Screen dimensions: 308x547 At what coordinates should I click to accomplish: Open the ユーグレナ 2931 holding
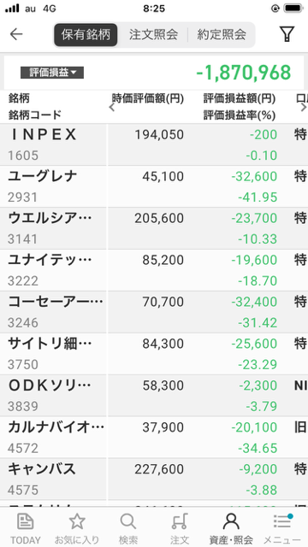click(154, 186)
